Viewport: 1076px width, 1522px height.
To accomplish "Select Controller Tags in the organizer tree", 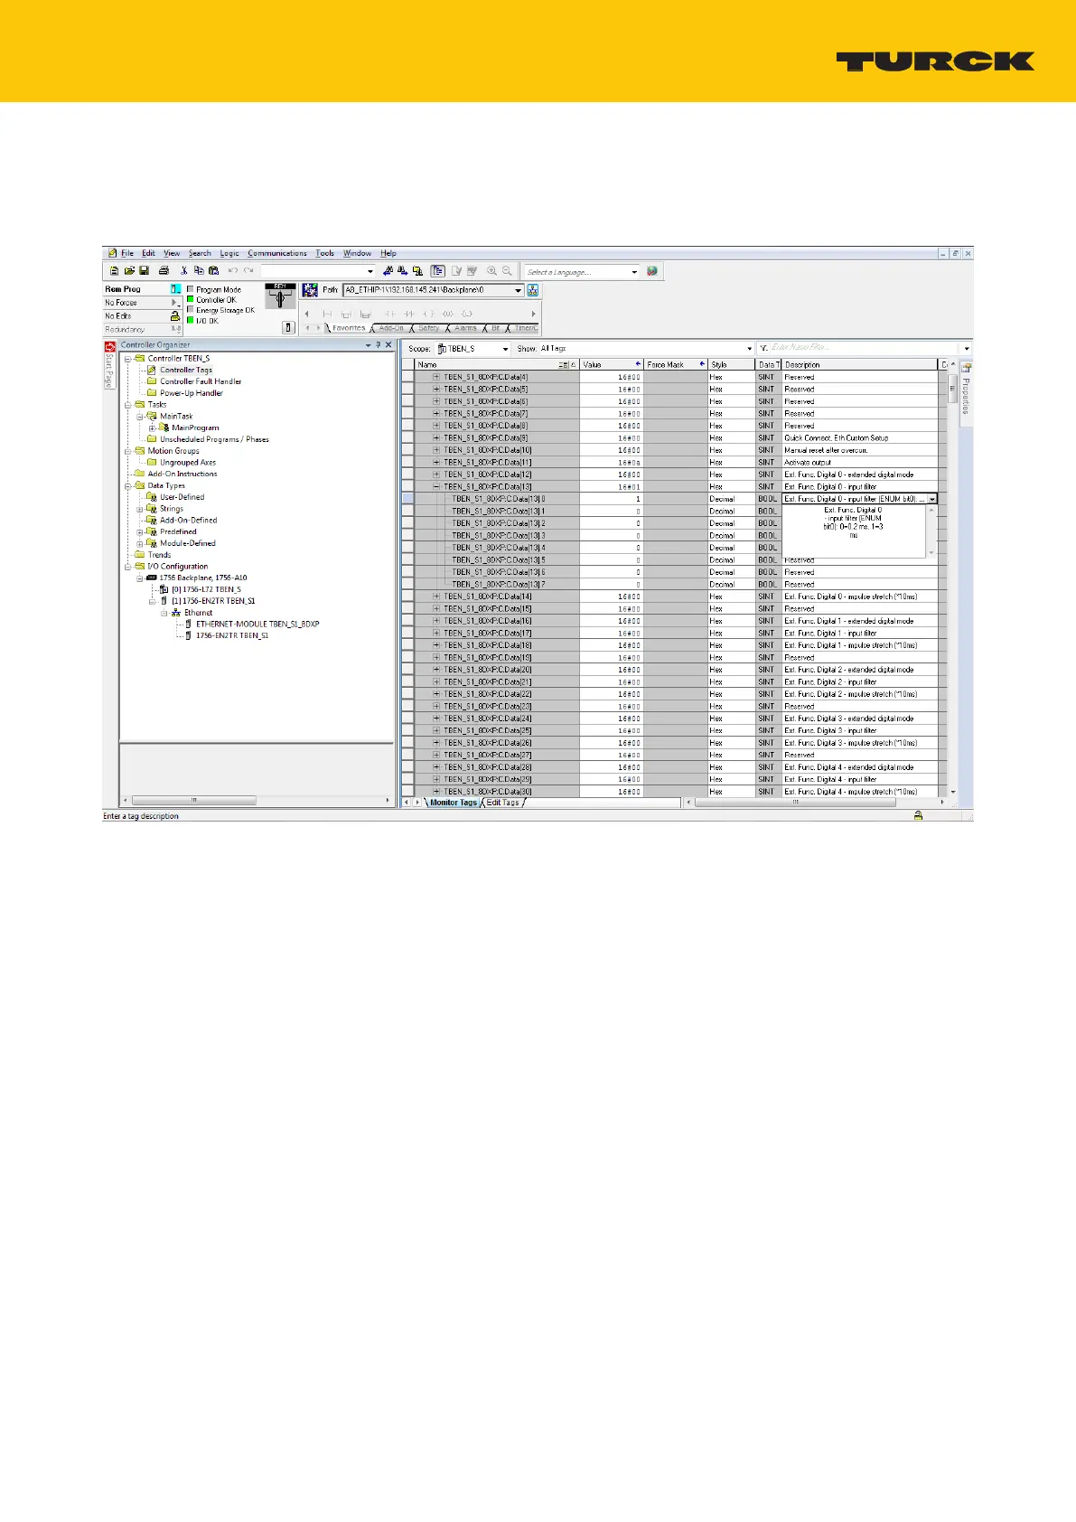I will 186,370.
